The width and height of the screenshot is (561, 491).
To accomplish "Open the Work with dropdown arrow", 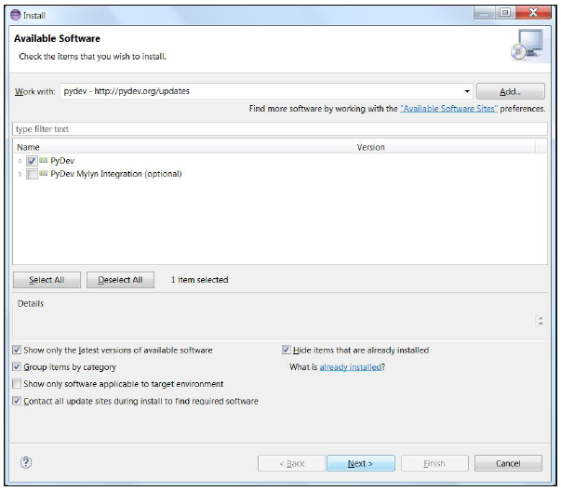I will [467, 91].
